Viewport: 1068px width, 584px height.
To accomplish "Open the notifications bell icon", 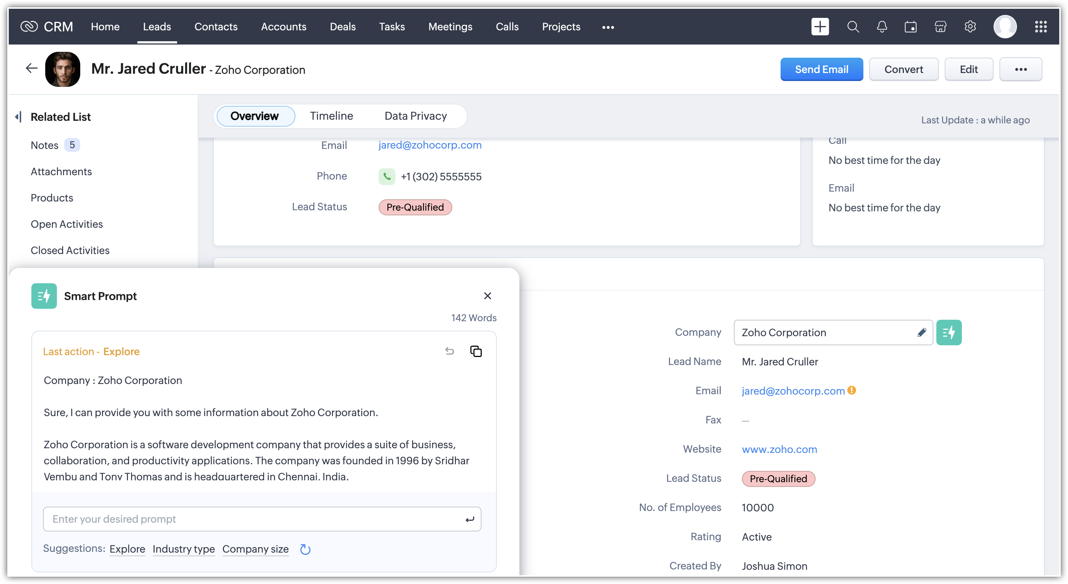I will point(882,27).
